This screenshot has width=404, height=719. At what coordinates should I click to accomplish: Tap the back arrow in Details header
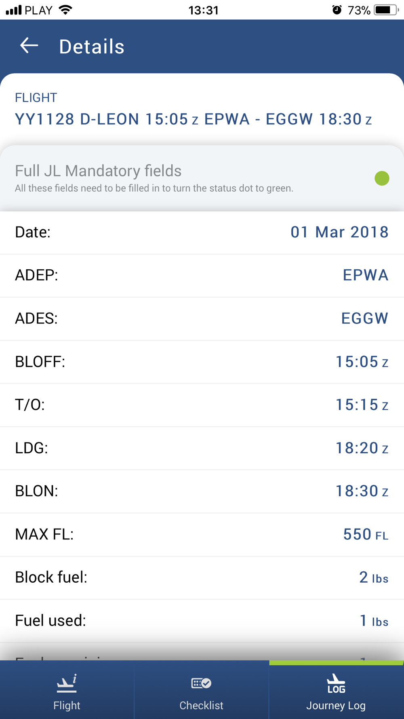point(29,46)
